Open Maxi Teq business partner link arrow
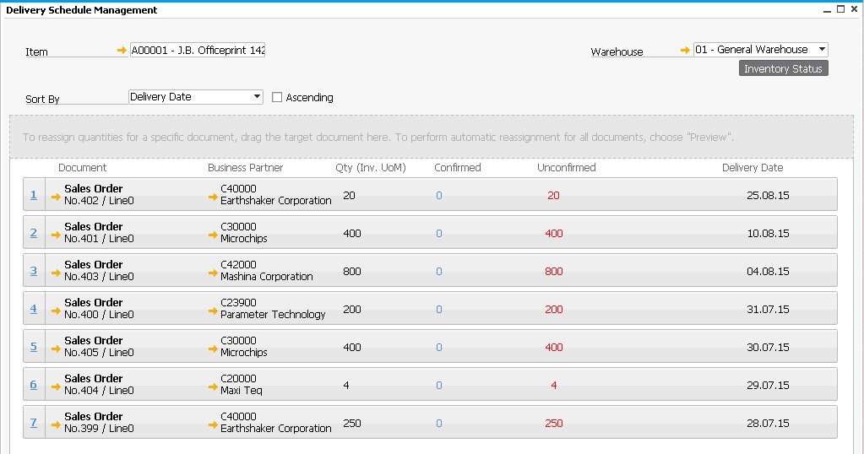Screen dimensions: 864x454 click(x=213, y=387)
